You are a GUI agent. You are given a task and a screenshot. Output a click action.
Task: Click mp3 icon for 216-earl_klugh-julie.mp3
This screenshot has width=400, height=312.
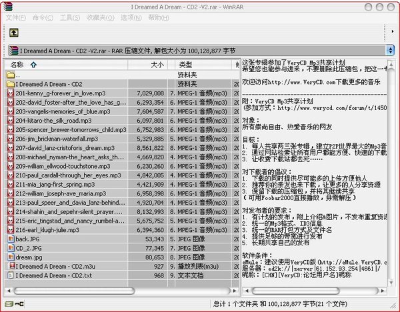point(11,229)
